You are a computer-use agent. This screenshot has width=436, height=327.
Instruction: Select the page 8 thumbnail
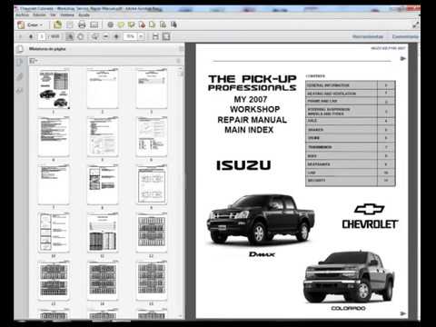pos(103,185)
